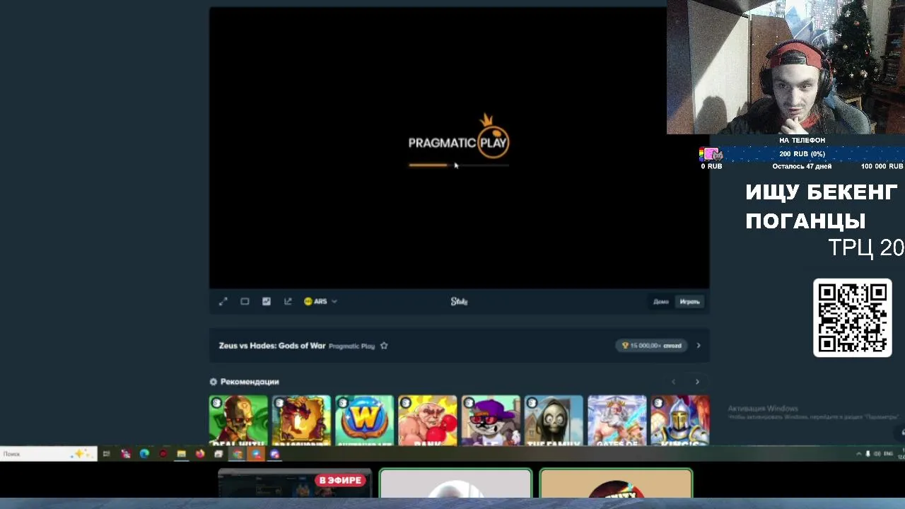
Task: Click the Pragmatic Play loading progress bar
Action: point(459,165)
